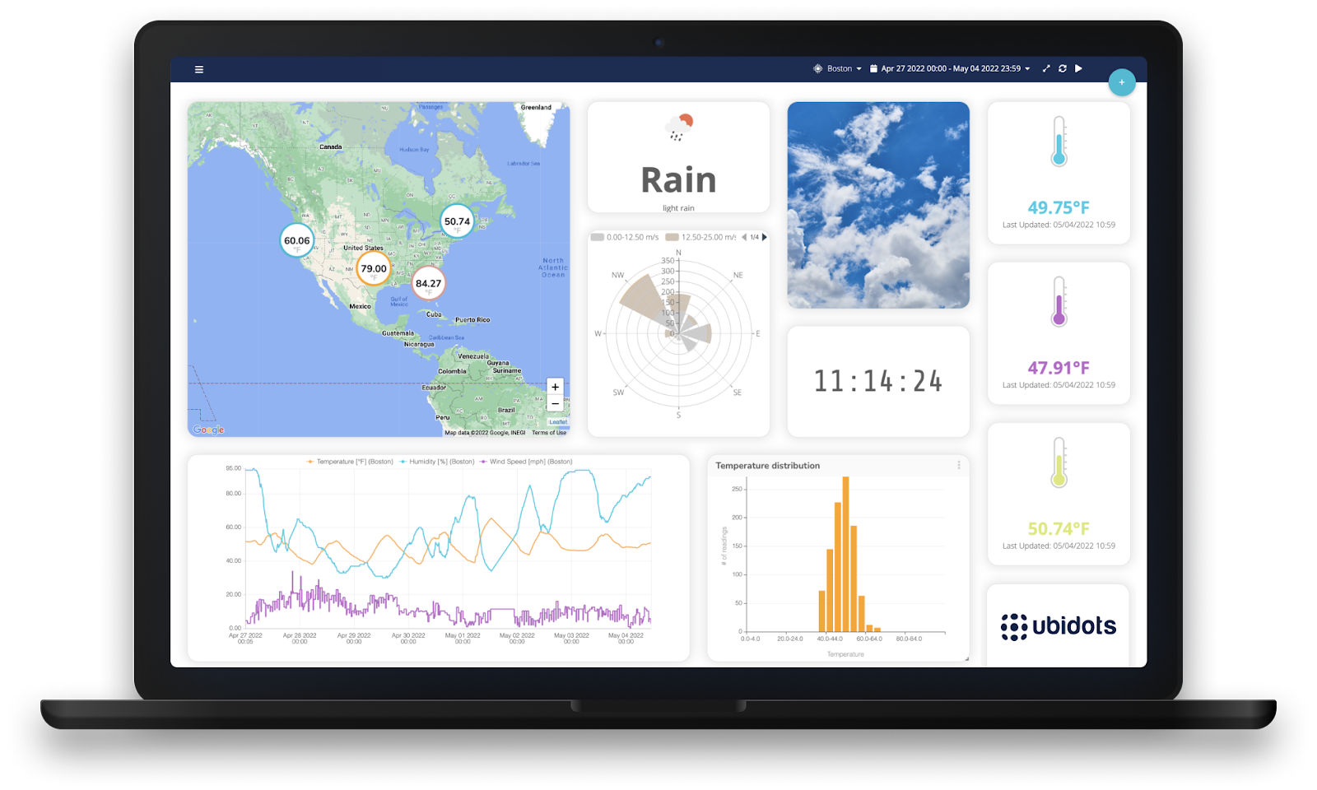The height and width of the screenshot is (790, 1317).
Task: Click the N direction label on wind rose
Action: [x=678, y=253]
